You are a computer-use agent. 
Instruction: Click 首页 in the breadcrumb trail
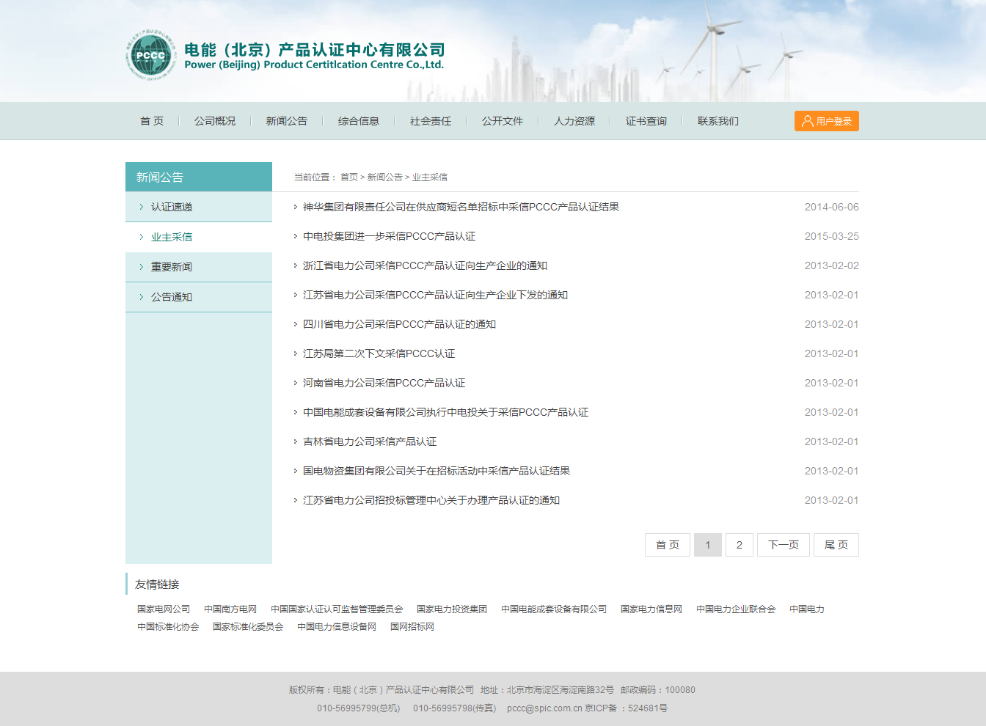point(349,177)
